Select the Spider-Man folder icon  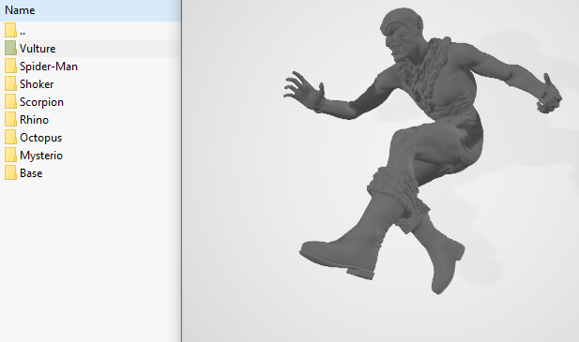click(x=10, y=66)
